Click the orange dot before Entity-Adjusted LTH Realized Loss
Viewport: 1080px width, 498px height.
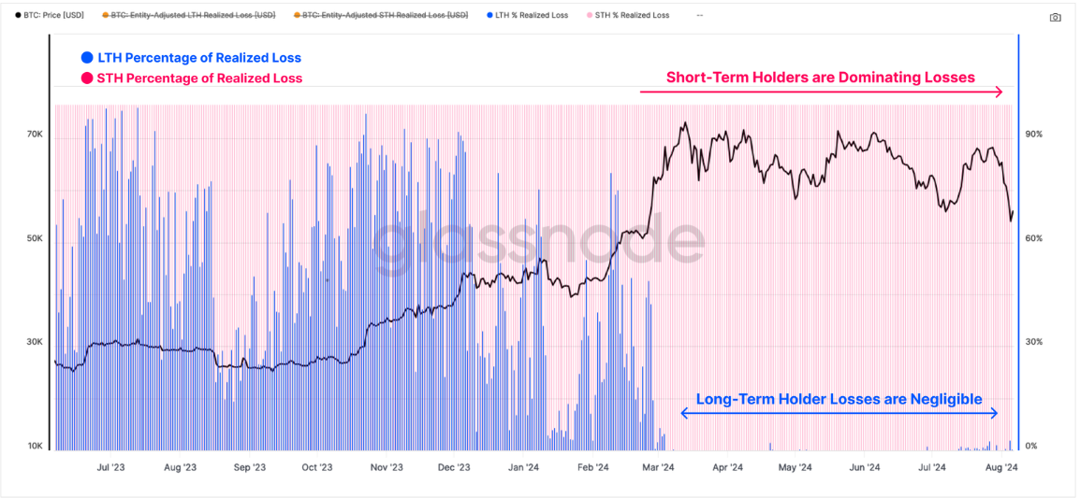tap(104, 16)
